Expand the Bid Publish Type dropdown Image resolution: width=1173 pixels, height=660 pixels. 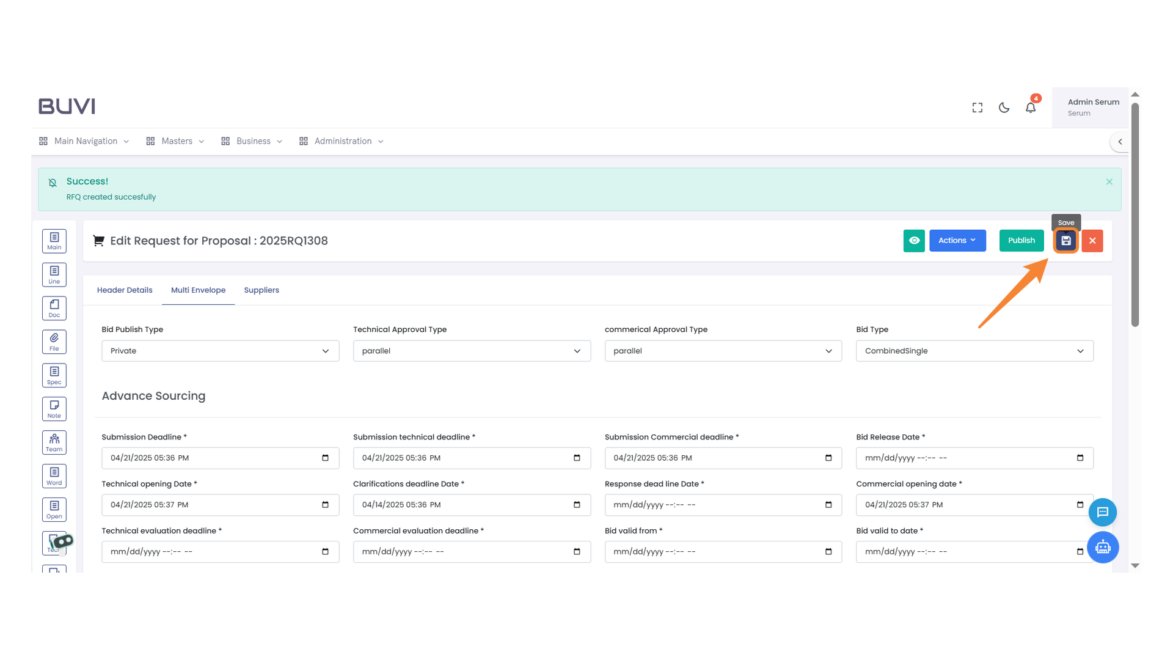(x=220, y=351)
